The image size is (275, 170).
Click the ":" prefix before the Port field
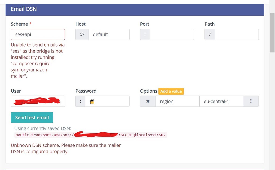pos(145,34)
